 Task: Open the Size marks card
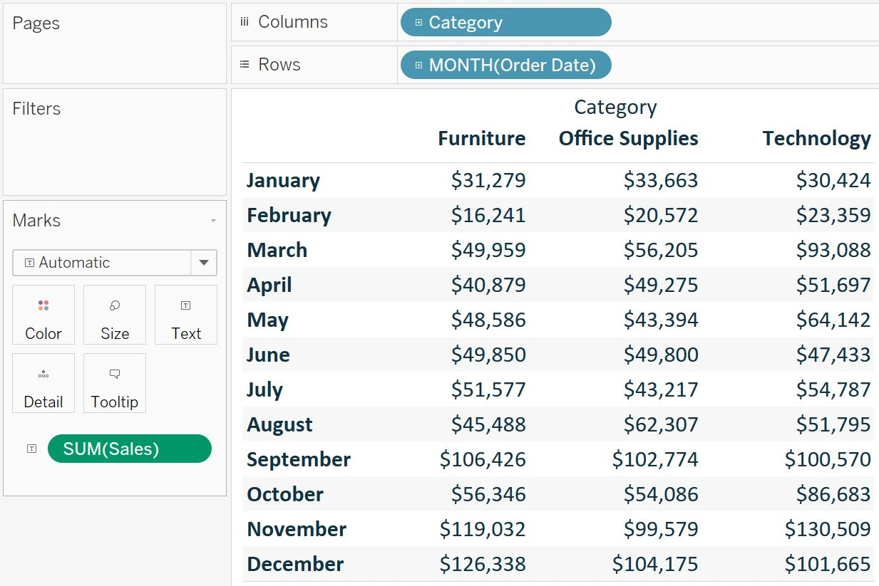(x=114, y=315)
